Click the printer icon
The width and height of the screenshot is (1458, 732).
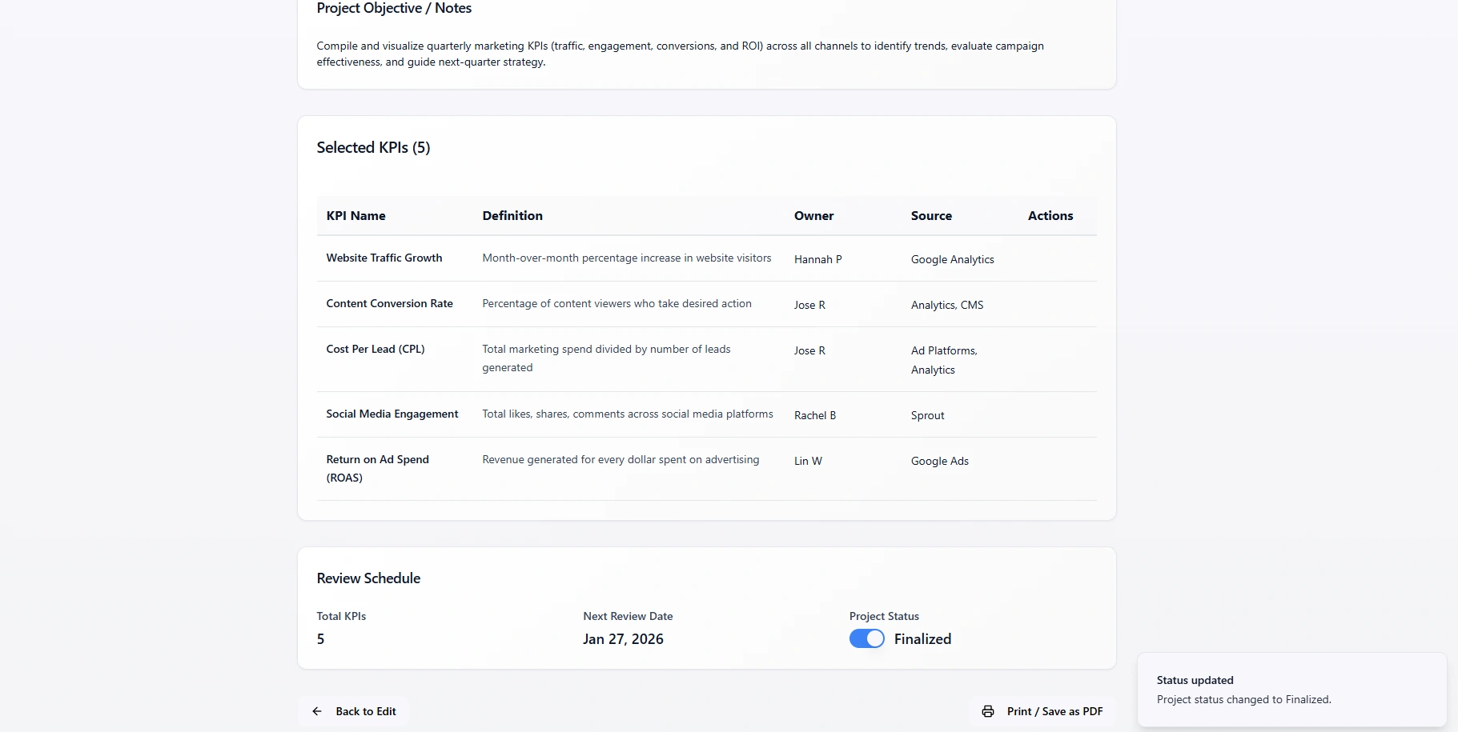(x=988, y=711)
